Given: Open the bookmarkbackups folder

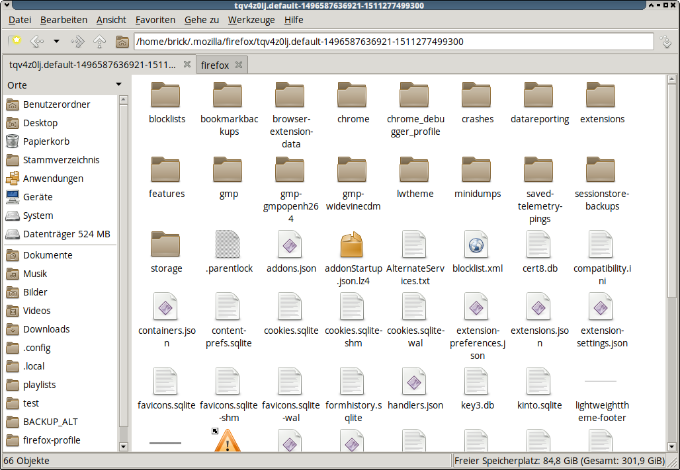Looking at the screenshot, I should 229,96.
